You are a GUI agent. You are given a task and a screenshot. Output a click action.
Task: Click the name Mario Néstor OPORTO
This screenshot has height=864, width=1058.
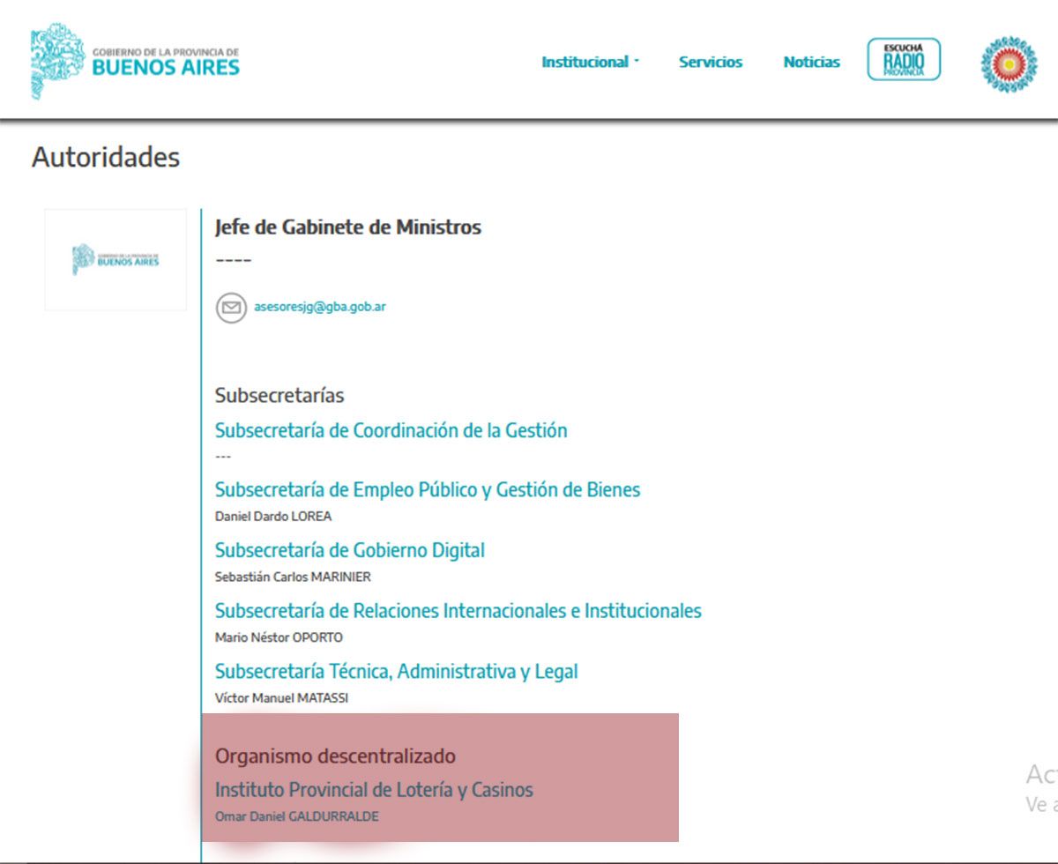[x=279, y=637]
